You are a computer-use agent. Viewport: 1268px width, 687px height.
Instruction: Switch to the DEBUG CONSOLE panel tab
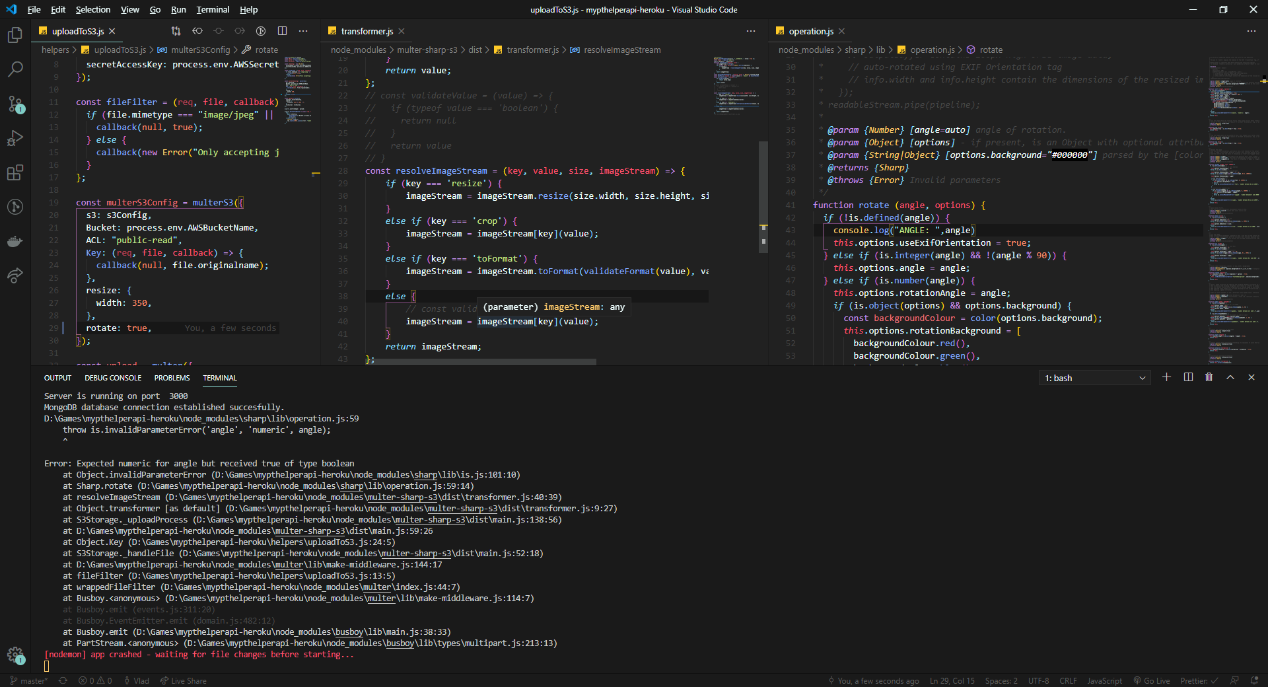(x=113, y=378)
